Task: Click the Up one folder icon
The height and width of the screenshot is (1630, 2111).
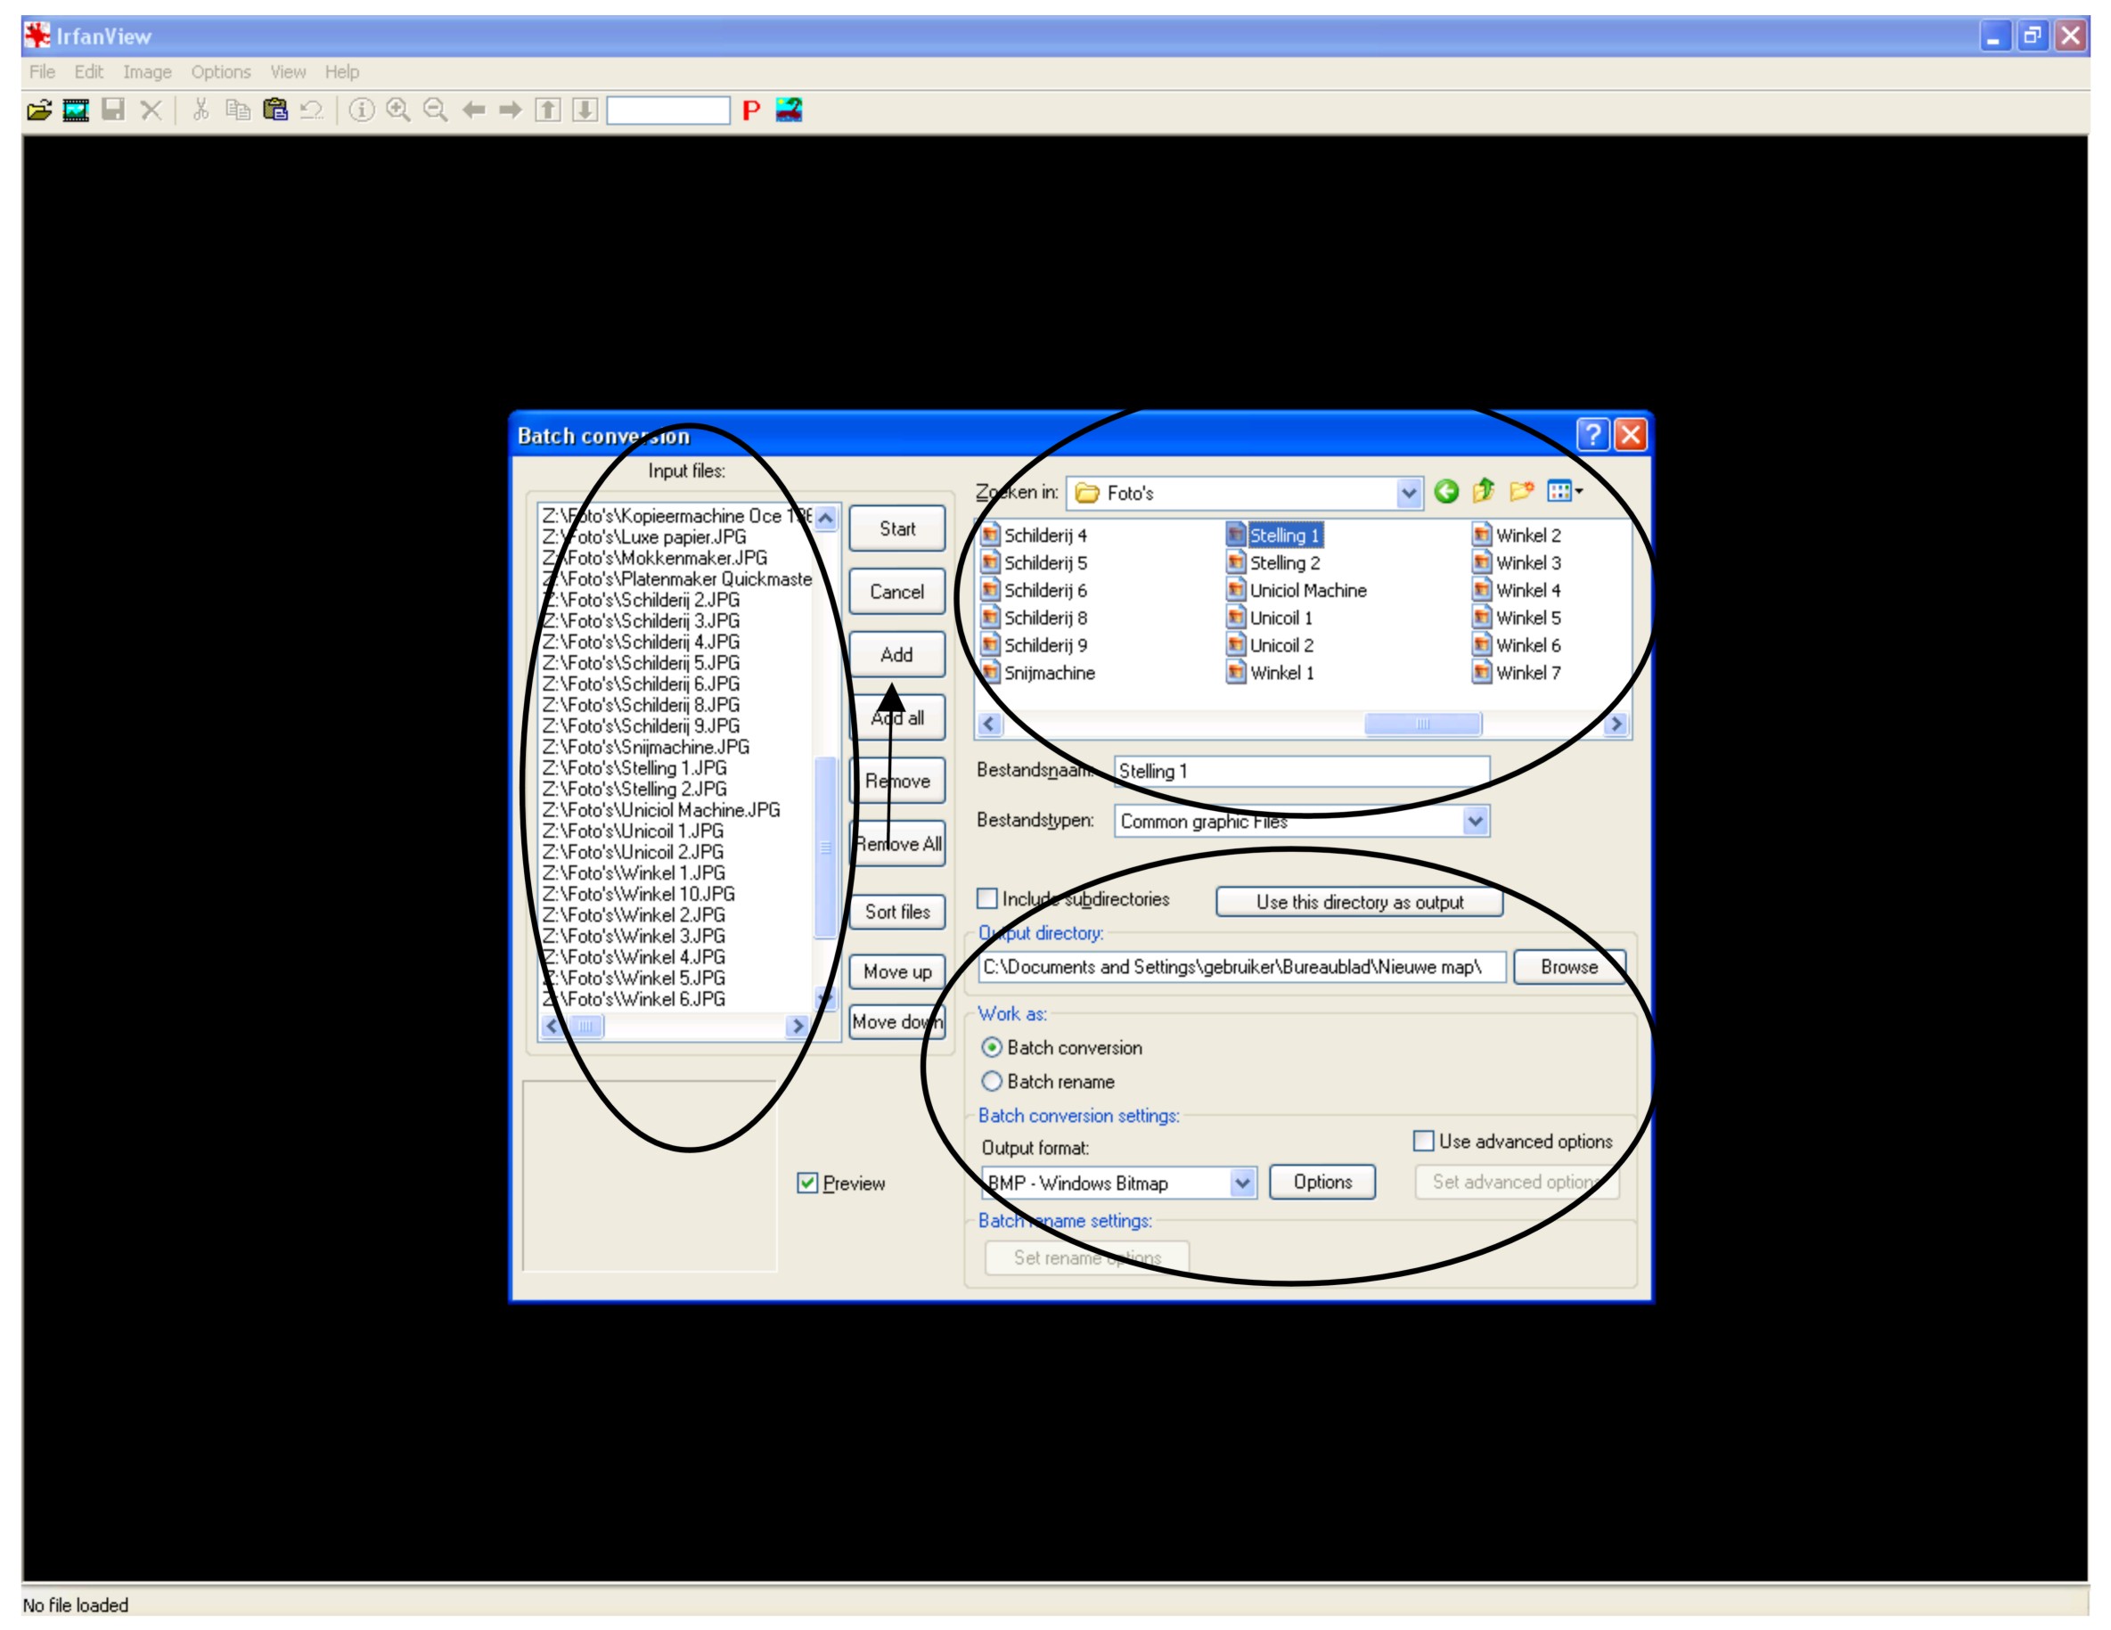Action: (1484, 492)
